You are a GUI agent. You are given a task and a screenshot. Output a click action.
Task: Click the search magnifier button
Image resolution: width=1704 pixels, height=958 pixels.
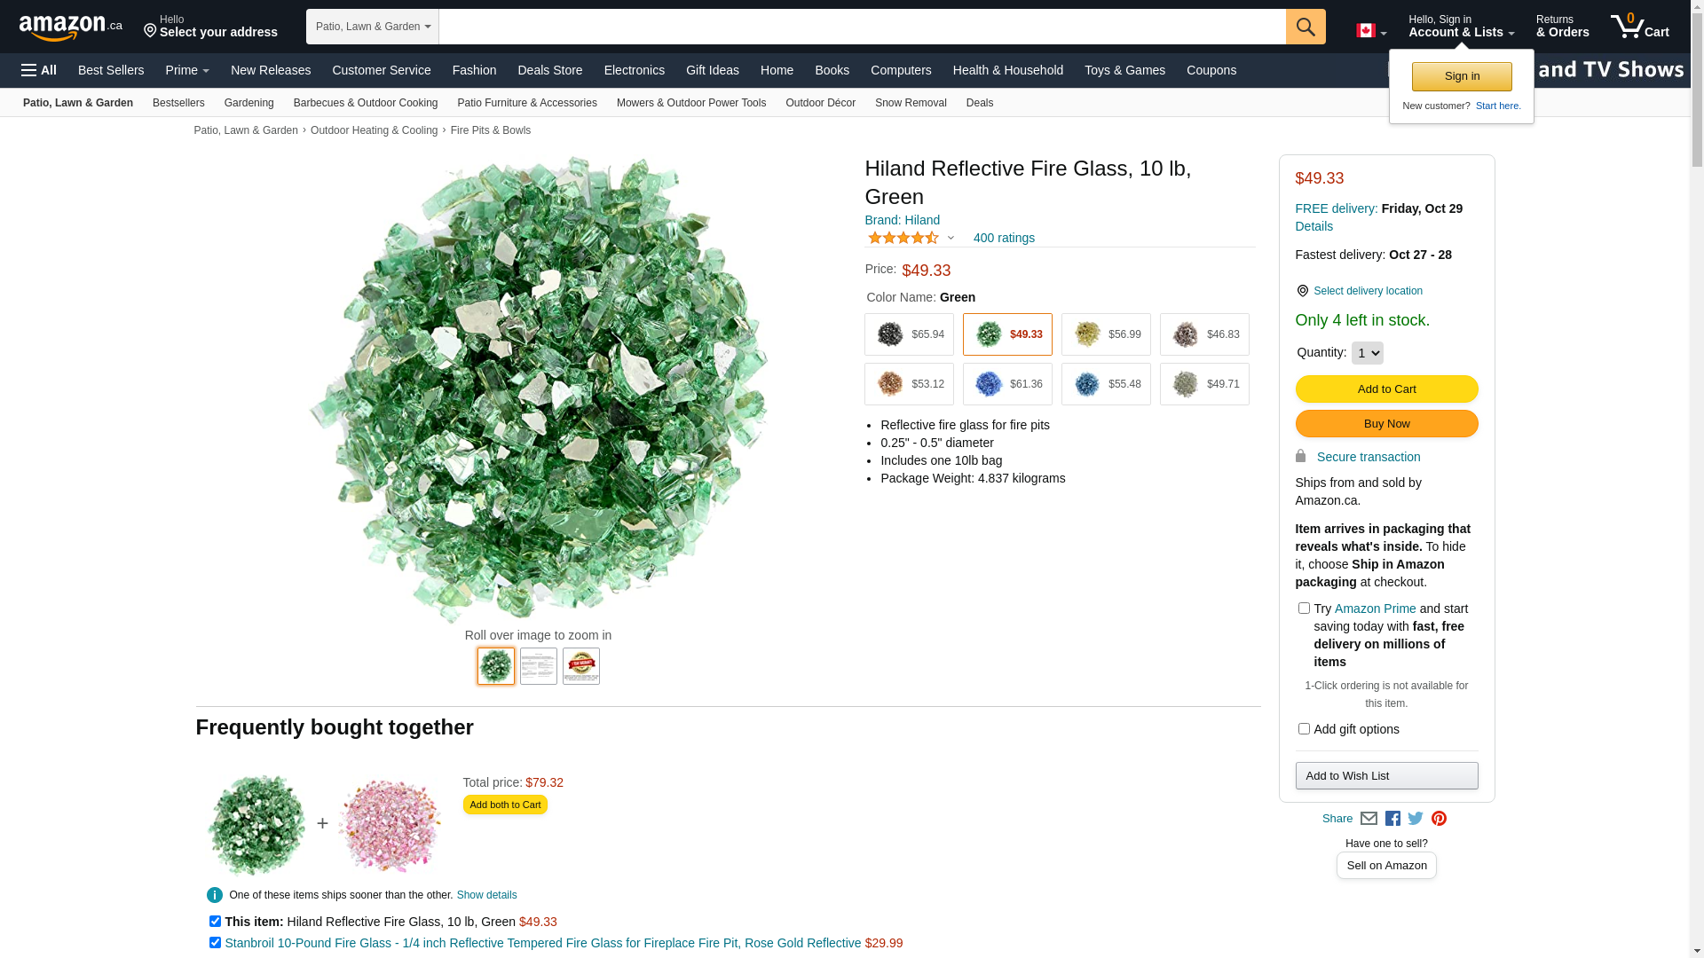tap(1305, 27)
